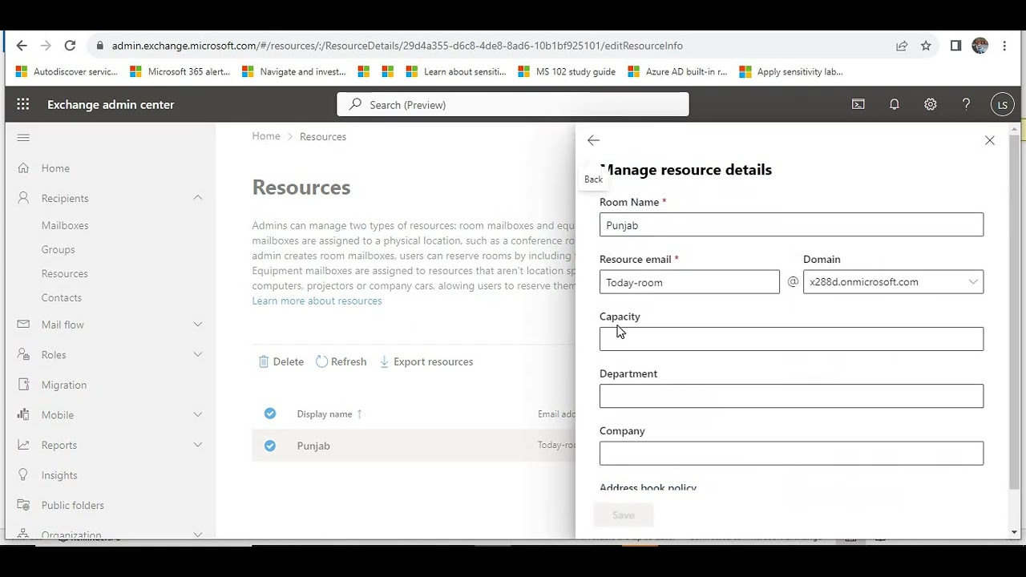
Task: Click the share page icon in the address bar
Action: 902,46
